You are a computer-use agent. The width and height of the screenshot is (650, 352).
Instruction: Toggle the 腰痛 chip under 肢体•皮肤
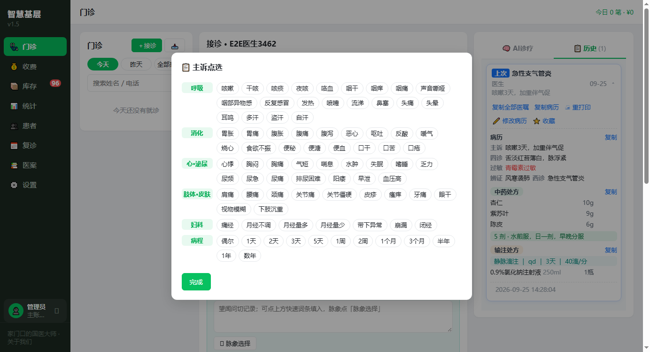tap(252, 195)
